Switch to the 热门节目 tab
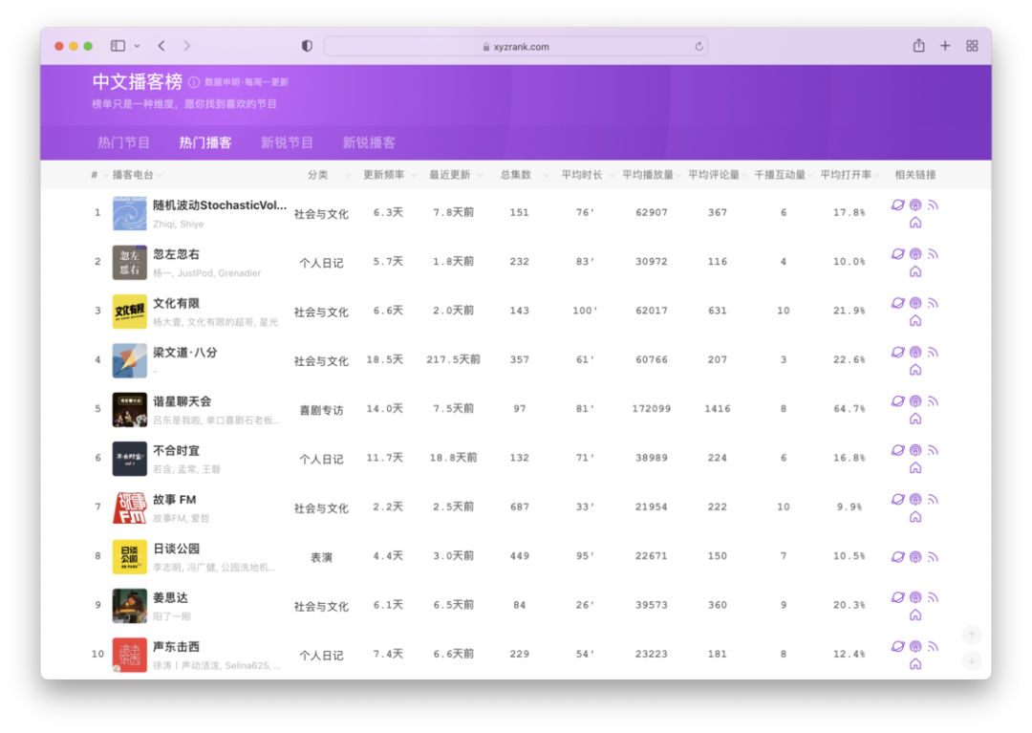This screenshot has width=1032, height=733. point(123,142)
